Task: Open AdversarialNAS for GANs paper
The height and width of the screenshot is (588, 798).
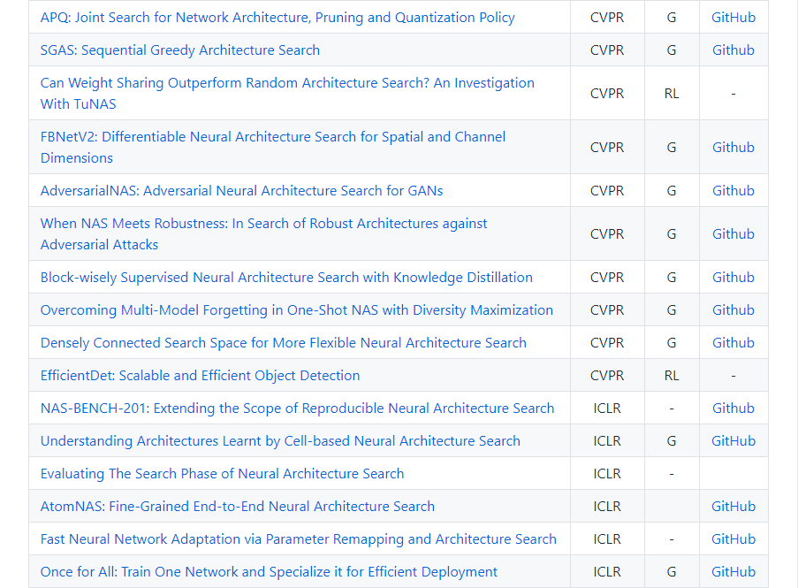Action: coord(241,191)
